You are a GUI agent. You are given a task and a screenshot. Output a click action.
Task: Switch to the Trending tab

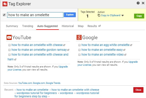pos(28,26)
